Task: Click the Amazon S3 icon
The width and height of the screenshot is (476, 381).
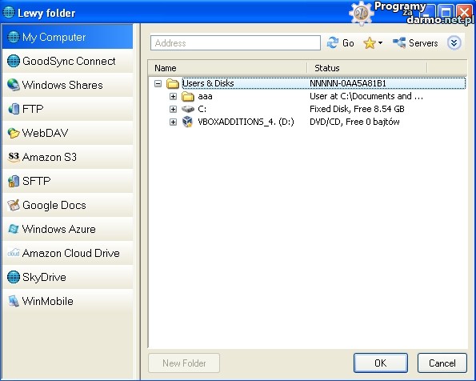Action: pos(14,157)
